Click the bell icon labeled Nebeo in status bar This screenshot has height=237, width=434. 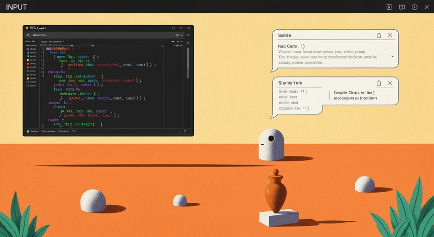(x=28, y=131)
